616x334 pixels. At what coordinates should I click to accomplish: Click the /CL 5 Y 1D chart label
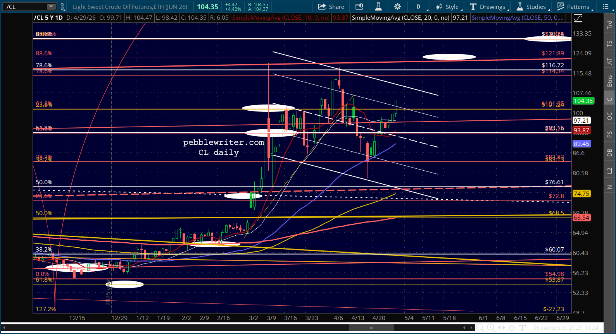48,18
